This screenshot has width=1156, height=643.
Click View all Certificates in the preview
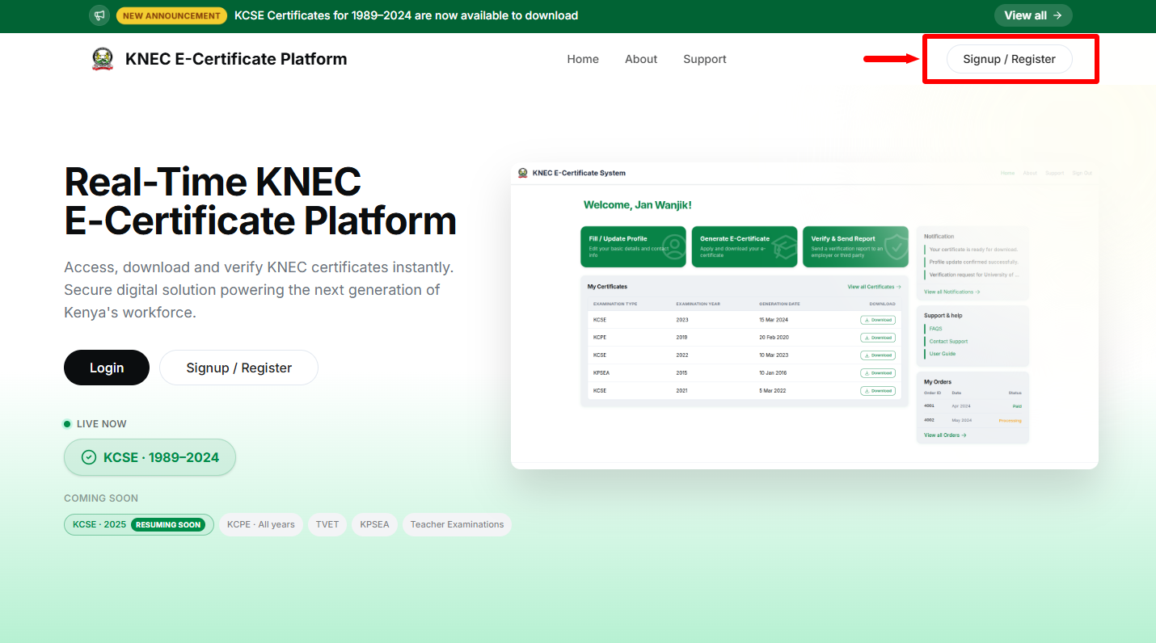click(874, 287)
